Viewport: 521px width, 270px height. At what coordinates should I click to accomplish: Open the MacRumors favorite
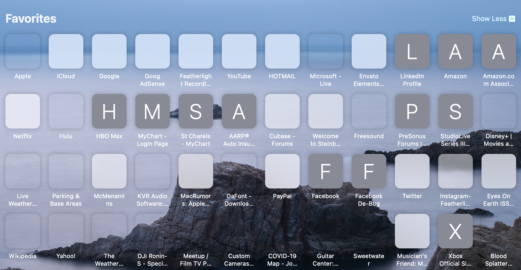point(196,171)
